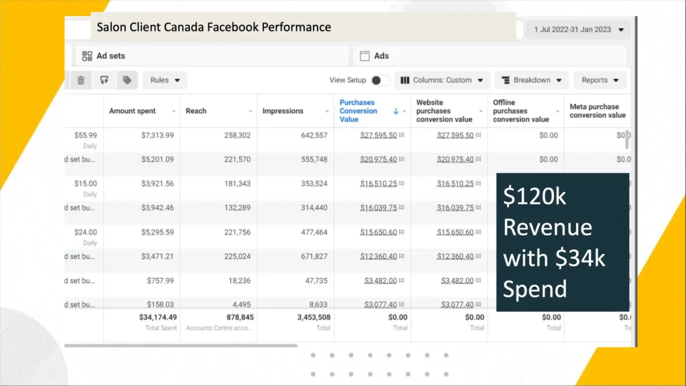Image resolution: width=686 pixels, height=386 pixels.
Task: Click the Impressions column header
Action: click(x=283, y=111)
